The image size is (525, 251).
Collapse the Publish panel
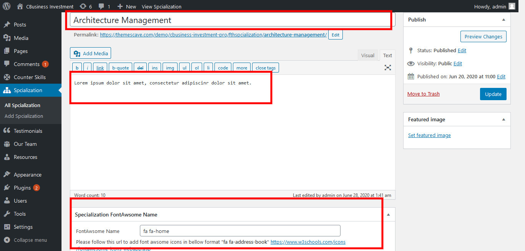[503, 20]
